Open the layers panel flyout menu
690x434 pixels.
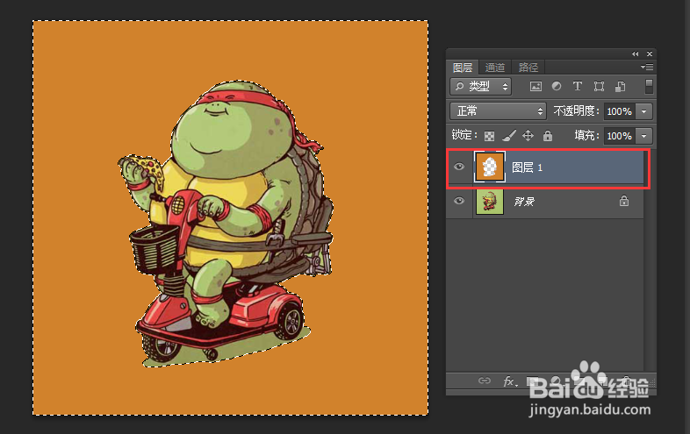[x=647, y=67]
